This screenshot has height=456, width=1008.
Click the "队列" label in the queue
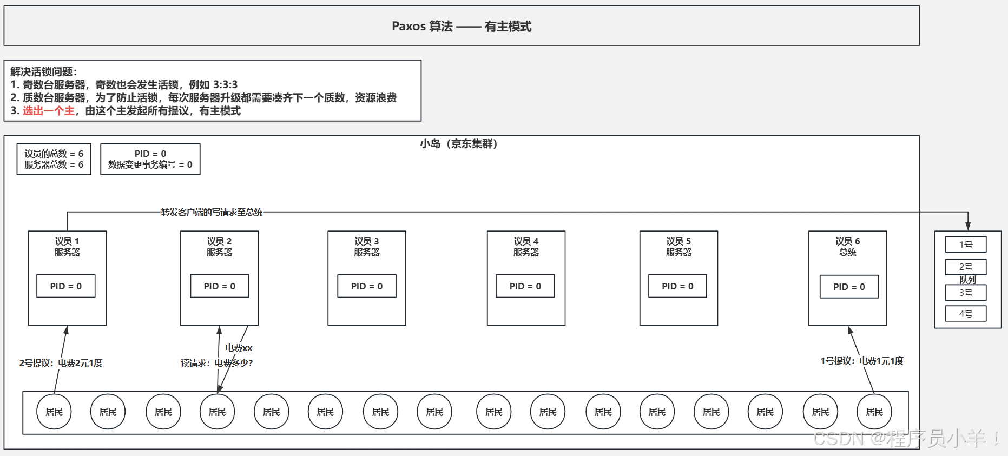click(x=967, y=280)
